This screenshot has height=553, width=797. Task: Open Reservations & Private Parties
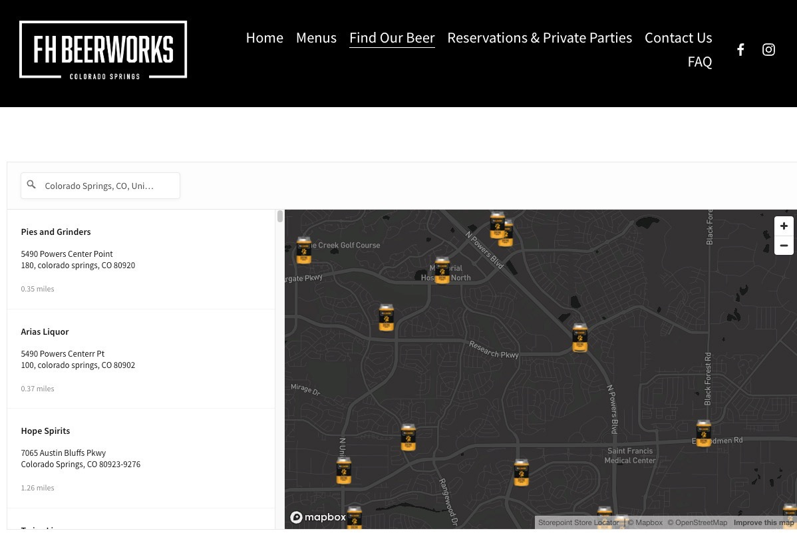(540, 38)
